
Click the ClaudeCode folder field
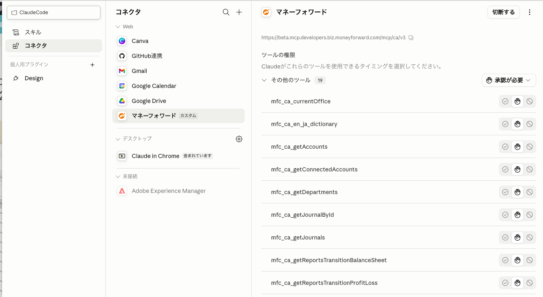53,13
